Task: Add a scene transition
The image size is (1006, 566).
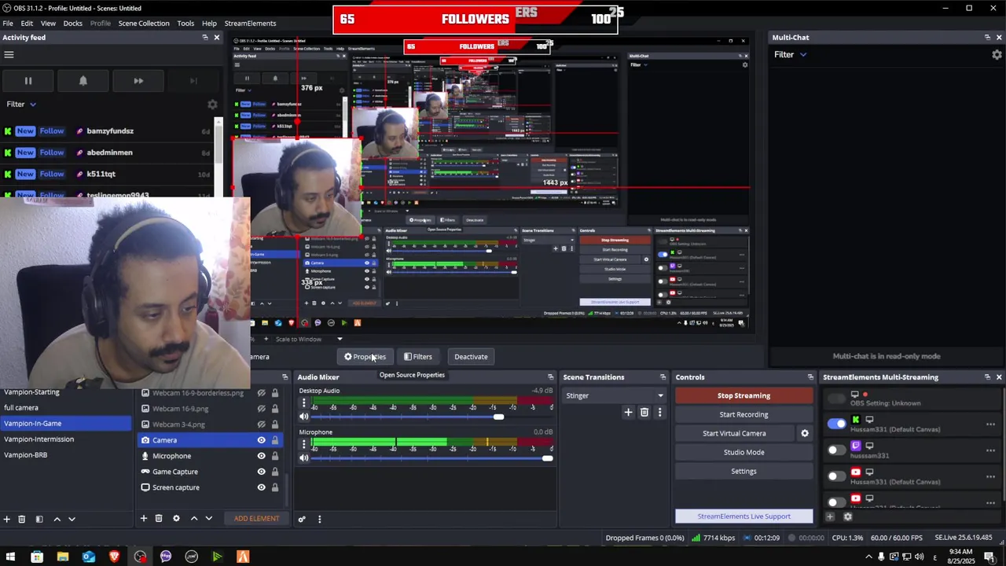Action: (628, 412)
